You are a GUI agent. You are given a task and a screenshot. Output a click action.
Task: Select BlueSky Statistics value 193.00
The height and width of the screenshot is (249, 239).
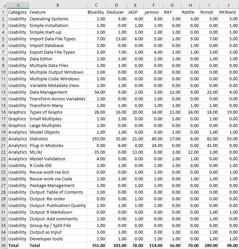coord(97,139)
